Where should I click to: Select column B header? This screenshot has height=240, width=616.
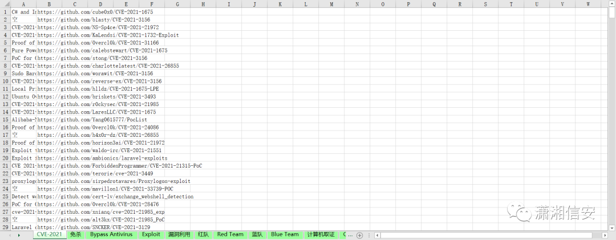[x=49, y=4]
